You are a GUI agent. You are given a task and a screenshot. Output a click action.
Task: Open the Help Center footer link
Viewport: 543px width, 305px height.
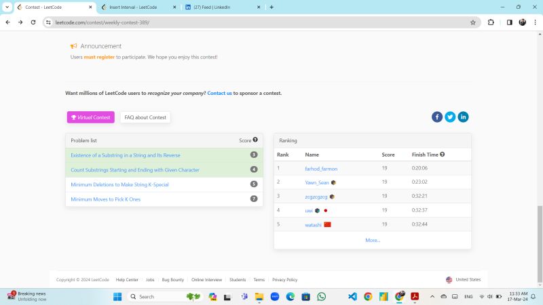tap(127, 280)
